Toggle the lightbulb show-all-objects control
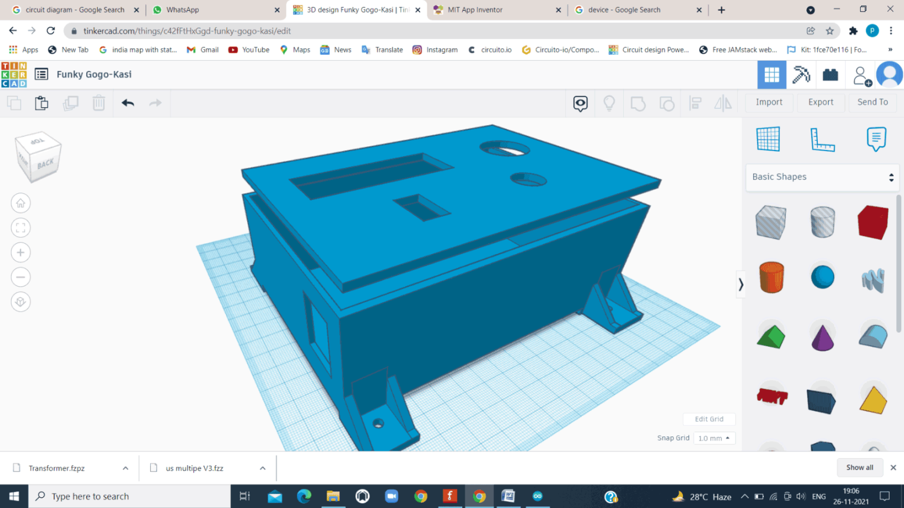 pos(609,103)
